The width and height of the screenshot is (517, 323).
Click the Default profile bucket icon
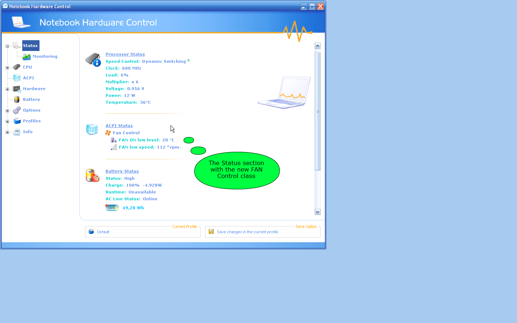[x=91, y=232]
